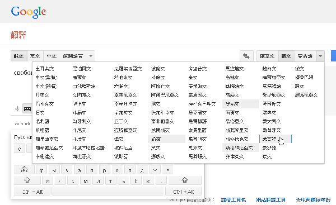Choose the highlighted 苗文 list entry

click(x=166, y=139)
